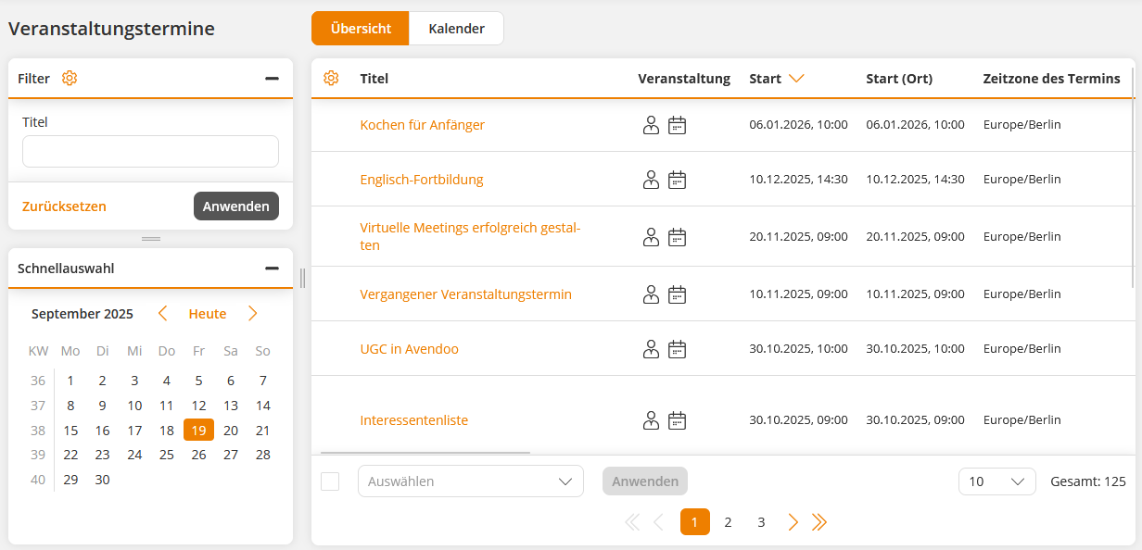Viewport: 1142px width, 550px height.
Task: Toggle the select-all checkbox at bottom
Action: pyautogui.click(x=330, y=481)
